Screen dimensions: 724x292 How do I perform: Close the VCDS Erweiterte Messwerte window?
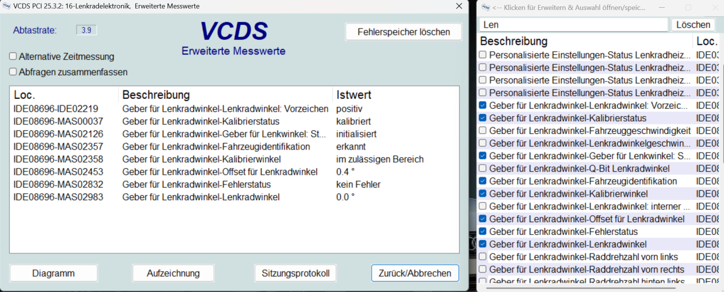click(x=459, y=6)
